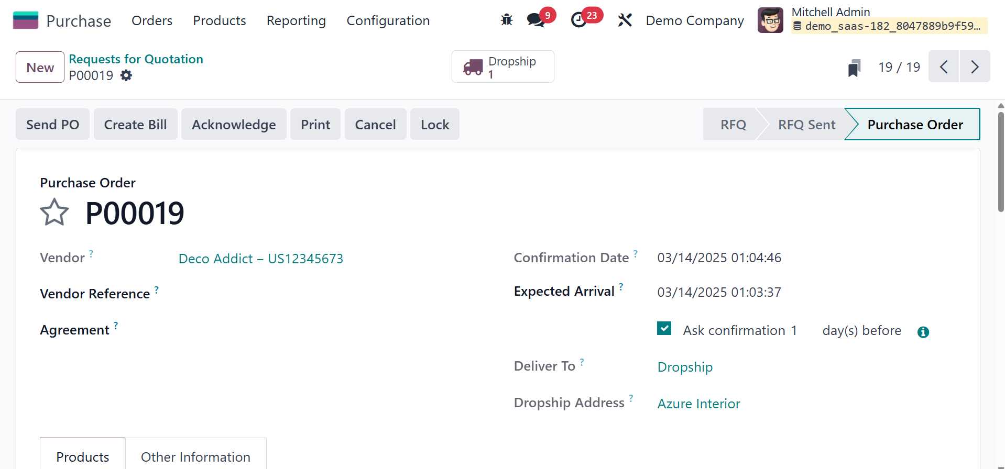Open the Orders menu
The width and height of the screenshot is (1005, 469).
tap(152, 20)
